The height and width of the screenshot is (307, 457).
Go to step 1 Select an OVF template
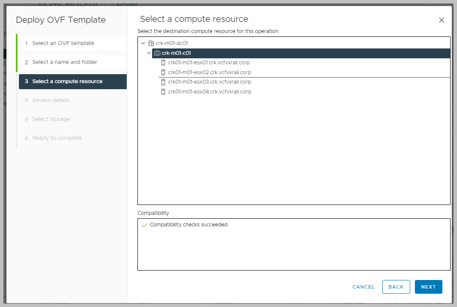coord(63,43)
